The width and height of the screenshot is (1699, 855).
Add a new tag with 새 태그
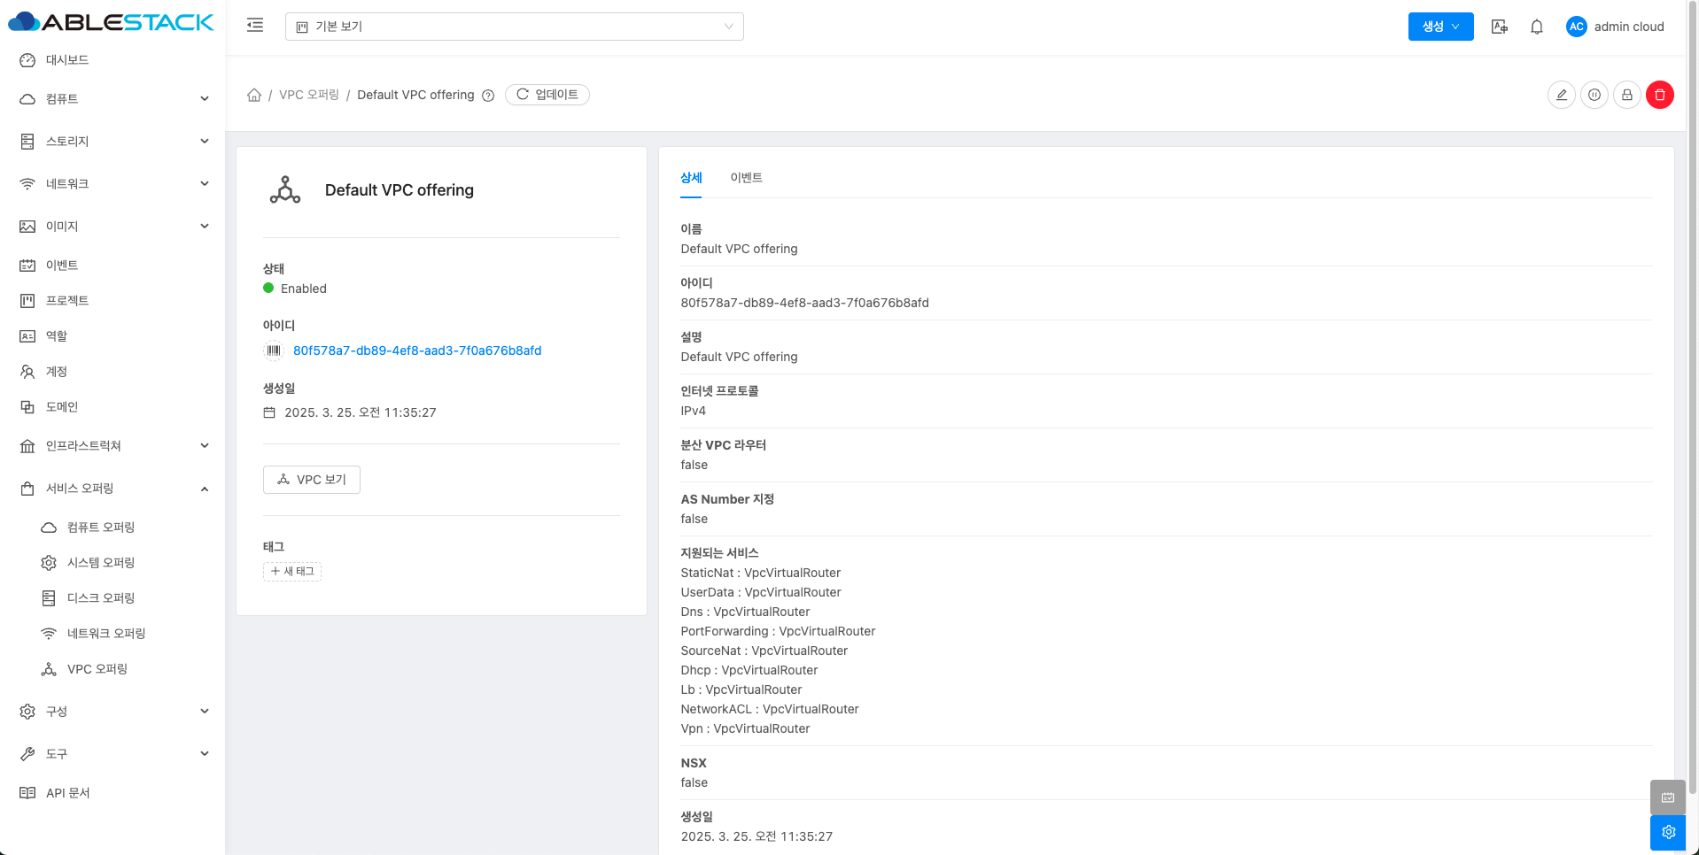[292, 572]
